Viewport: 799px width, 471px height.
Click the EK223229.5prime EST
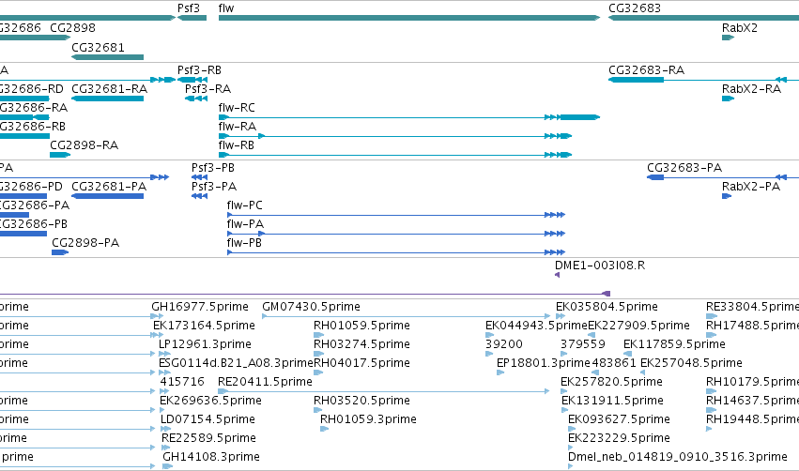pyautogui.click(x=619, y=439)
